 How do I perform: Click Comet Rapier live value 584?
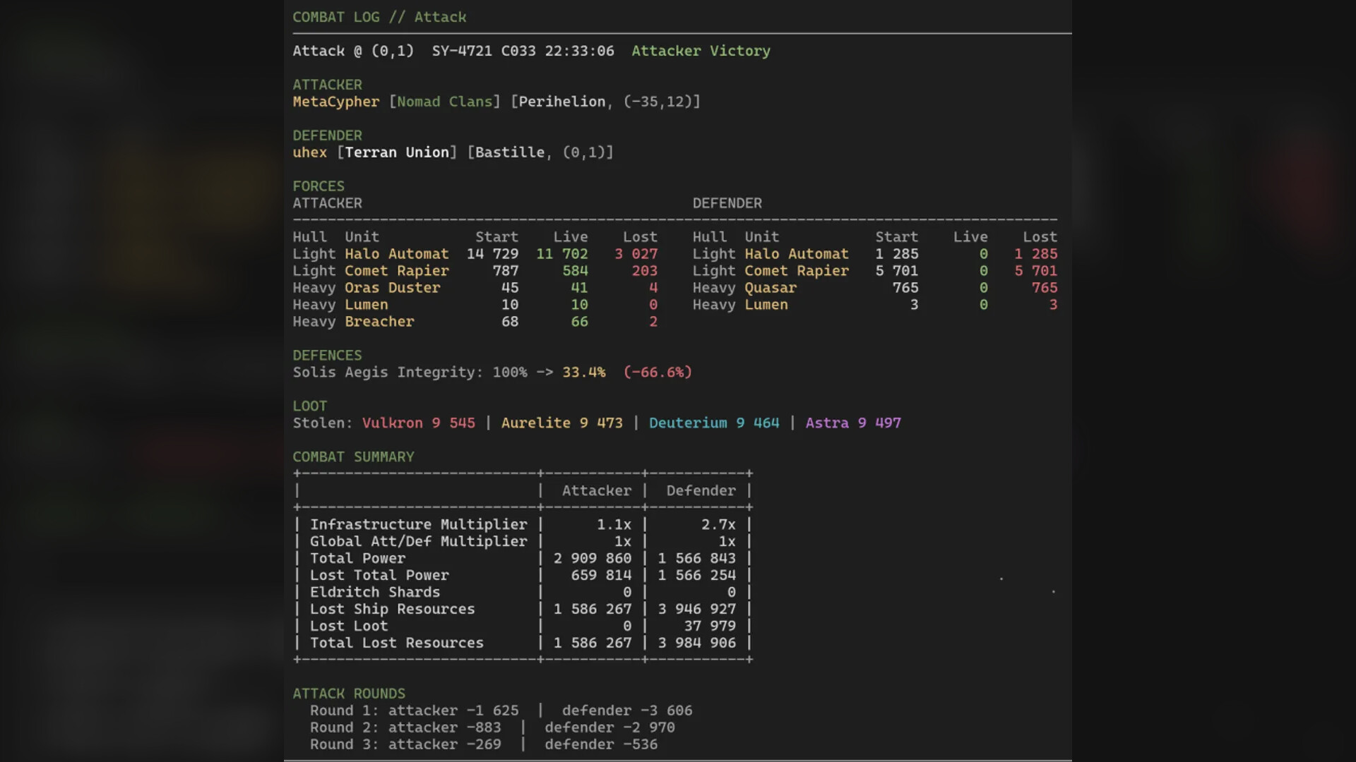pos(575,271)
